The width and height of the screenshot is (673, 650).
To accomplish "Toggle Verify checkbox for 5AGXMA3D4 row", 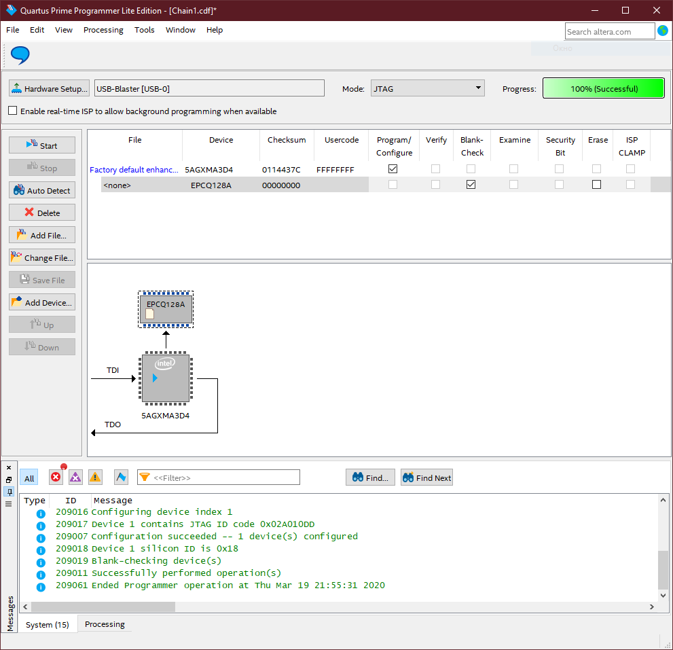I will pyautogui.click(x=435, y=168).
